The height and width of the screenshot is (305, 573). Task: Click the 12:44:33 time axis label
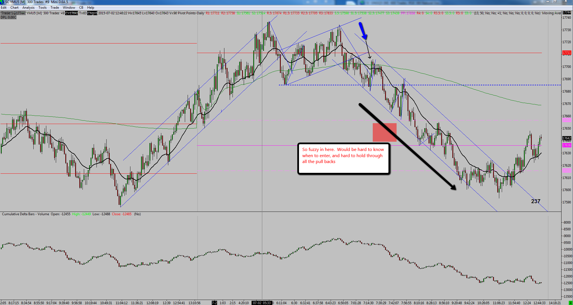pyautogui.click(x=539, y=303)
